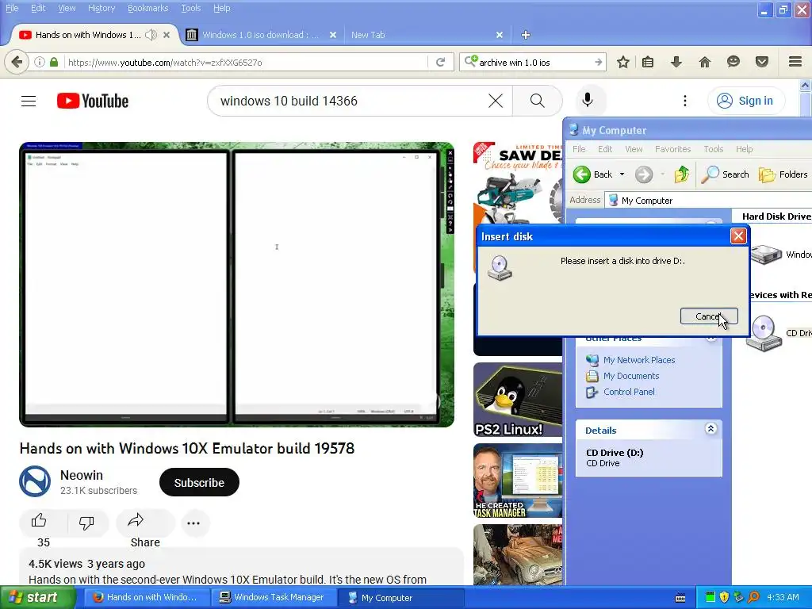Open Firefox downloads arrow
This screenshot has width=812, height=609.
coord(676,62)
